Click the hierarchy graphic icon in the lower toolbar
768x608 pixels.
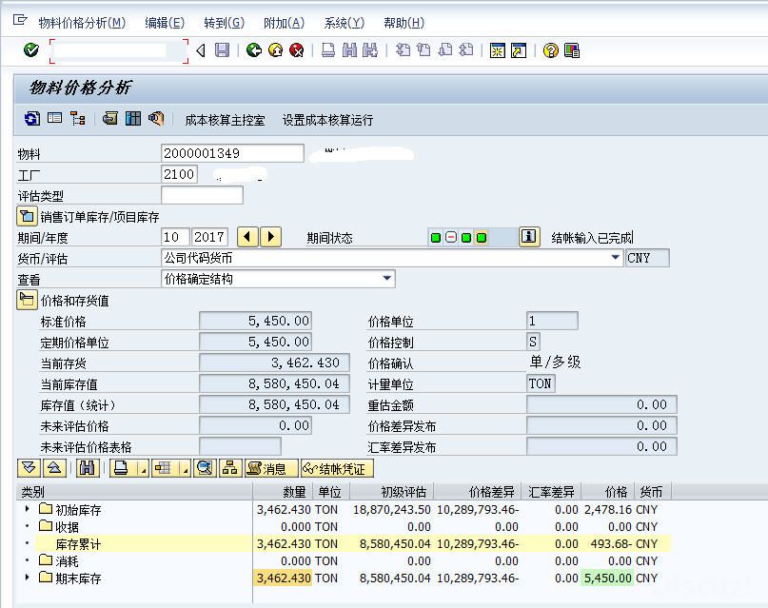tap(230, 468)
